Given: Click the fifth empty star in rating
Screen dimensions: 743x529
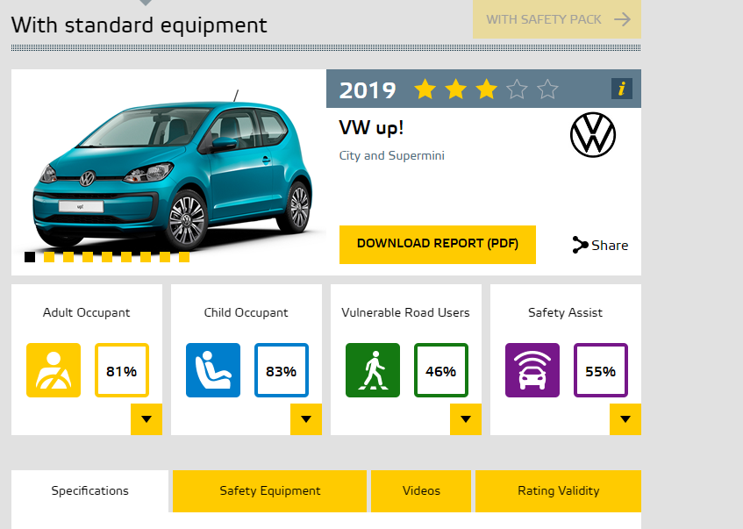Looking at the screenshot, I should click(547, 89).
